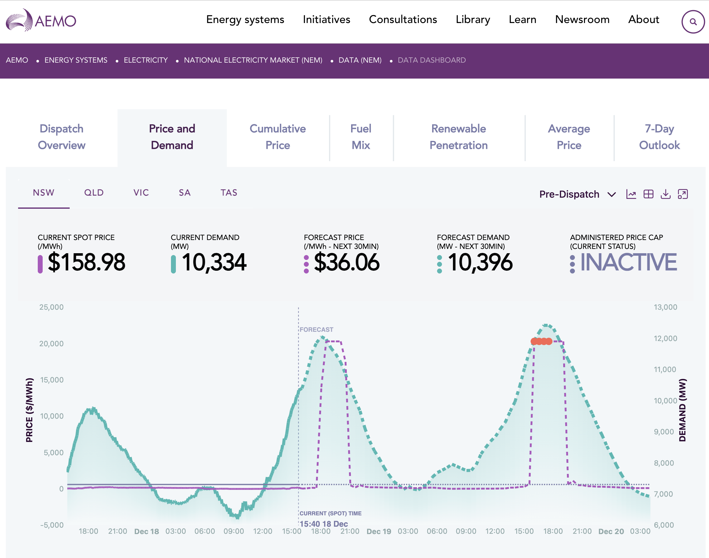This screenshot has height=558, width=709.
Task: Open the Newsroom menu
Action: (x=582, y=20)
